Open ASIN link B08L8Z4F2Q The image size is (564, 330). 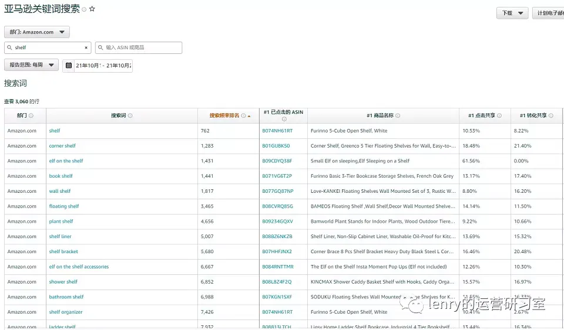(277, 281)
